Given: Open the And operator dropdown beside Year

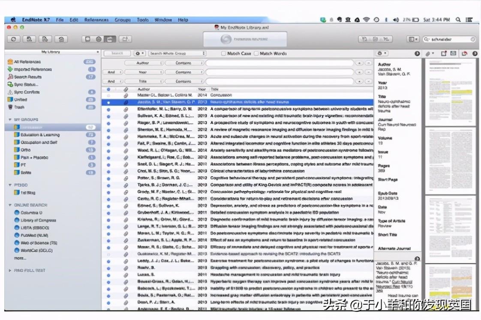Looking at the screenshot, I should point(113,72).
